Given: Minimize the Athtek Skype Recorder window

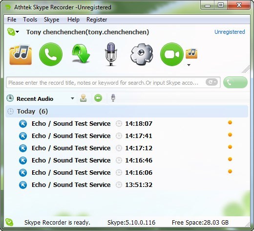Looking at the screenshot, I should click(208, 5).
